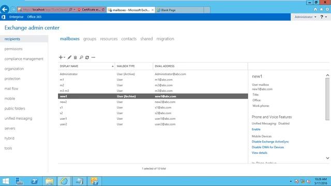The height and width of the screenshot is (186, 331).
Task: Click the edit pencil icon
Action: (x=69, y=57)
